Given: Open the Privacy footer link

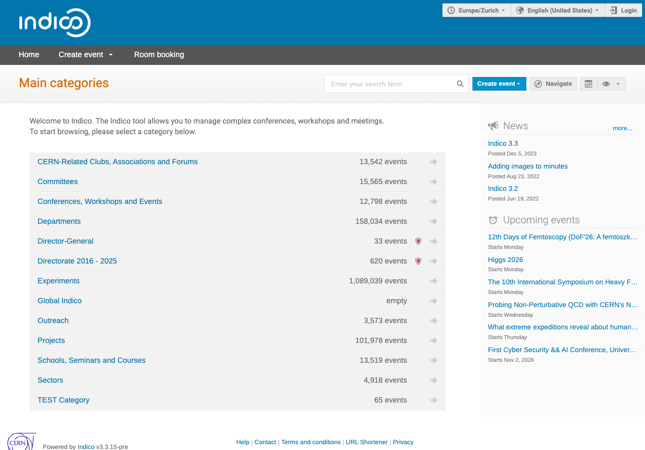Looking at the screenshot, I should (403, 442).
